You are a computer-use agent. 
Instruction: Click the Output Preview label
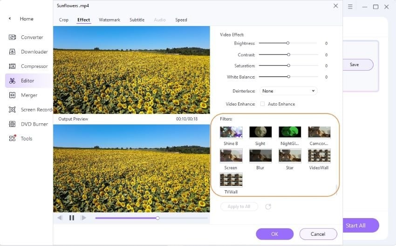click(x=73, y=119)
